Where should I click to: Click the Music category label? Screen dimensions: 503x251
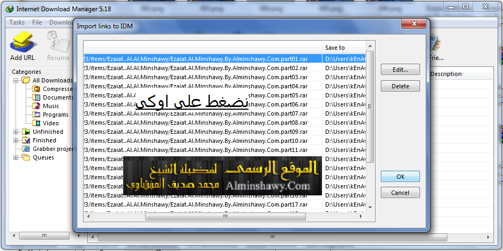(51, 106)
